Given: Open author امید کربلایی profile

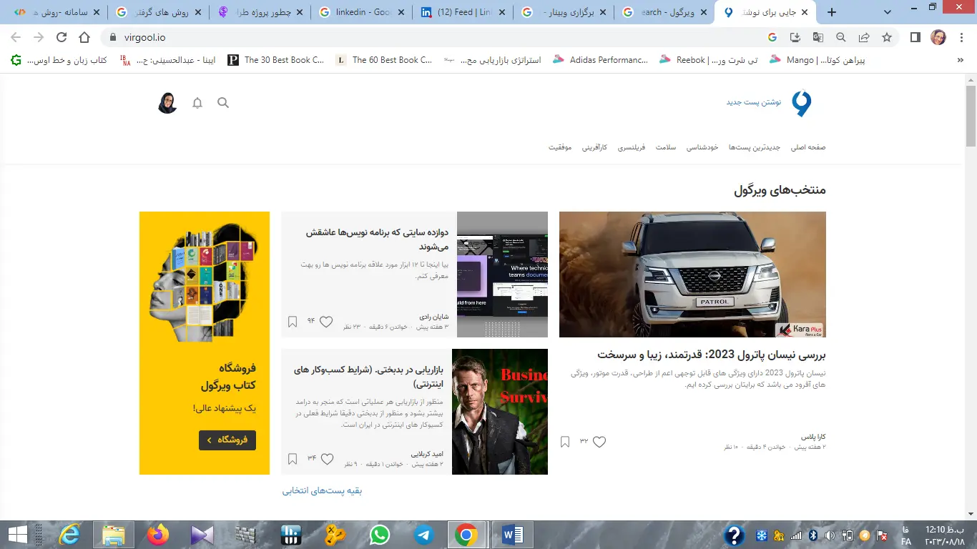Looking at the screenshot, I should pyautogui.click(x=428, y=454).
